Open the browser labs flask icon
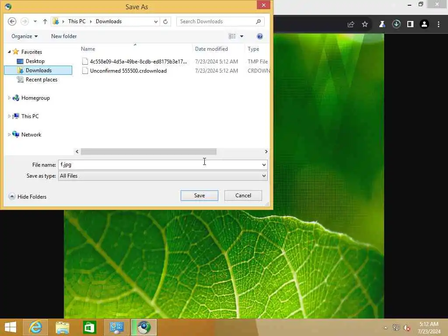The image size is (448, 336). coord(382,24)
